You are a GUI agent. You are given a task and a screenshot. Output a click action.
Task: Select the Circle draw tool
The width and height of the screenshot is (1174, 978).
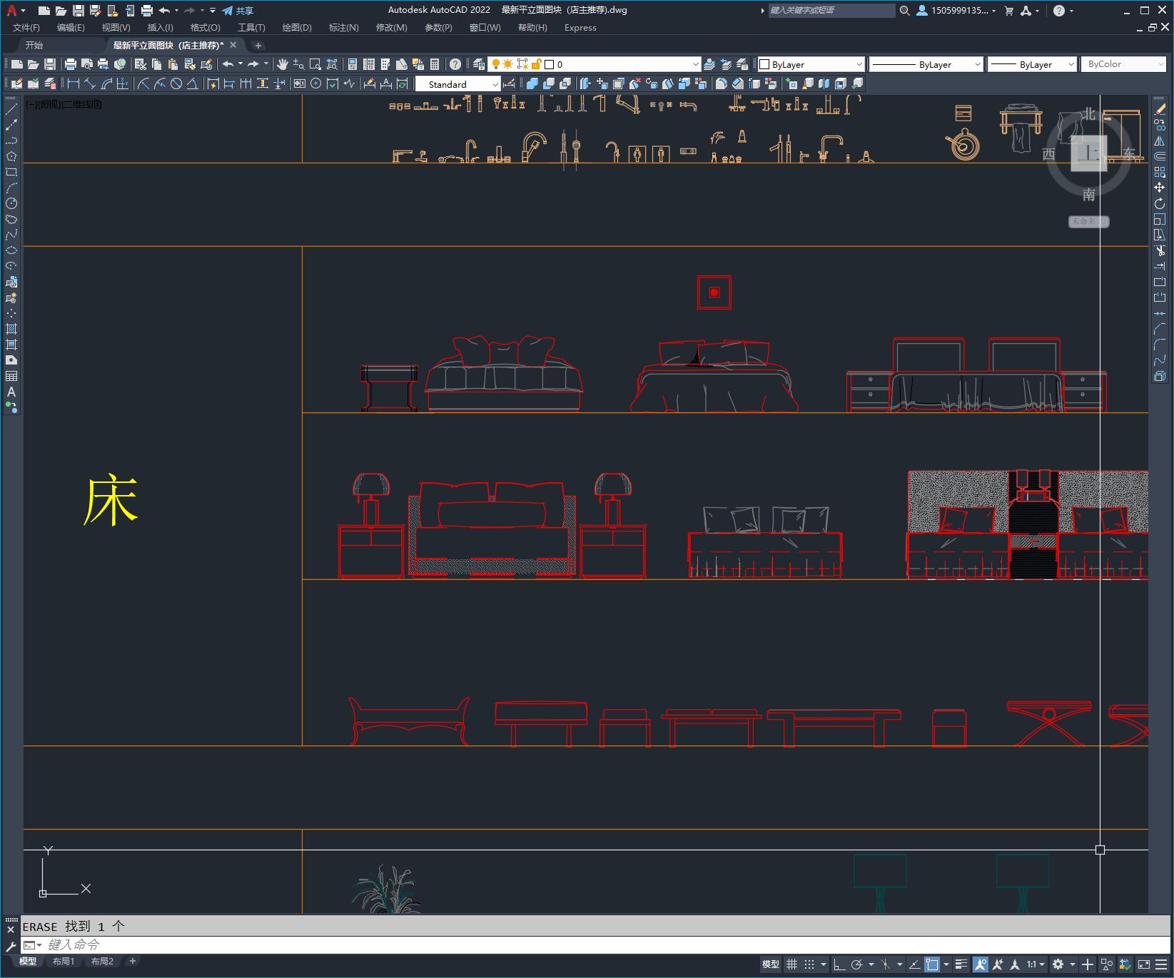coord(11,203)
